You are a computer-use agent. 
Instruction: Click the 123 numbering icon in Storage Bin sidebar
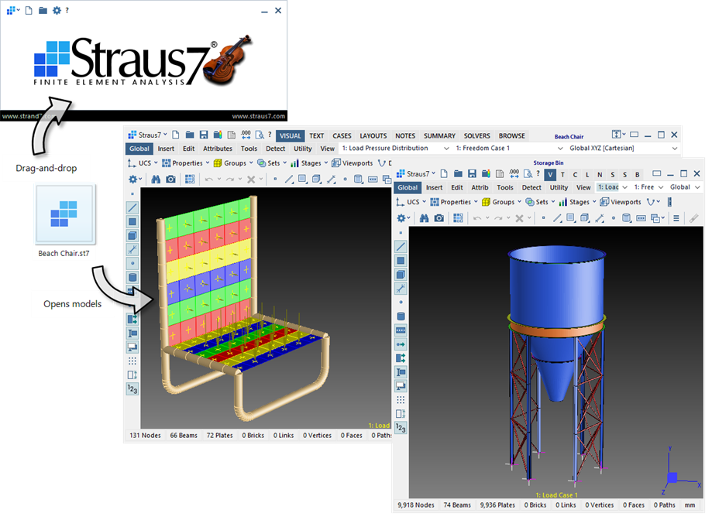coord(401,428)
